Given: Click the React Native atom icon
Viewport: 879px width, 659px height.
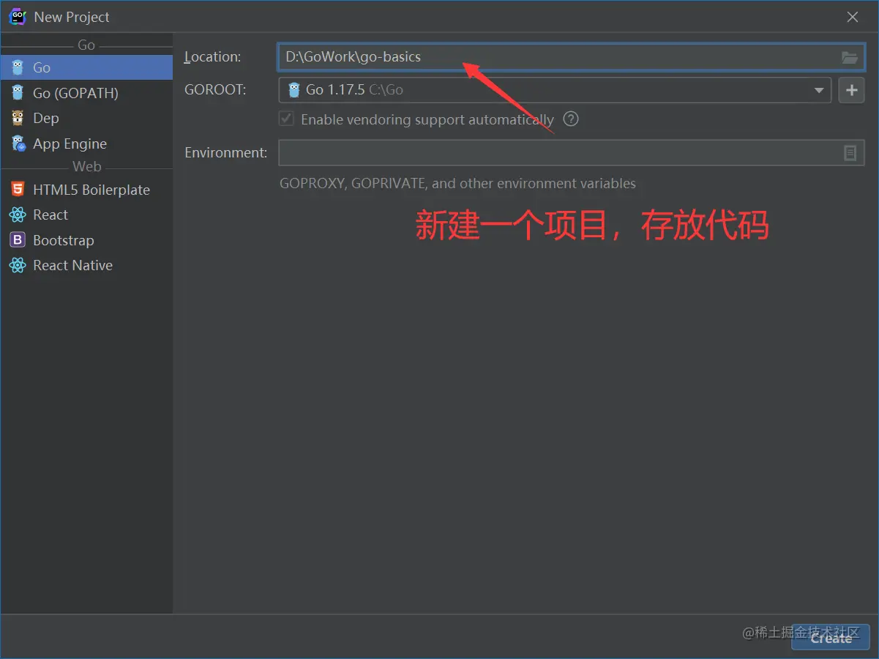Looking at the screenshot, I should coord(18,265).
